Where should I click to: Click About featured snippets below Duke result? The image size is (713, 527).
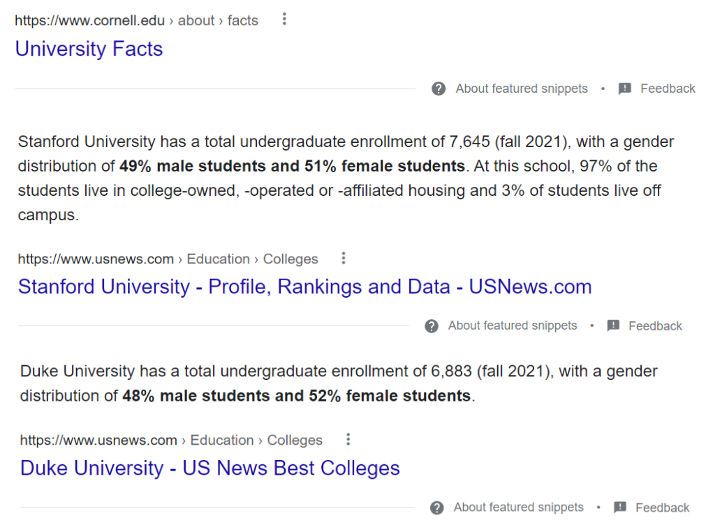point(518,507)
